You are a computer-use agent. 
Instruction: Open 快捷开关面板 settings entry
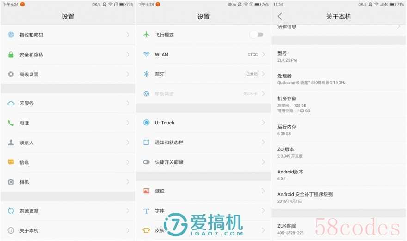pos(169,162)
